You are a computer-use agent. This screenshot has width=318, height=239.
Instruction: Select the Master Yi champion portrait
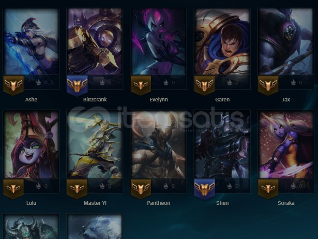95,145
